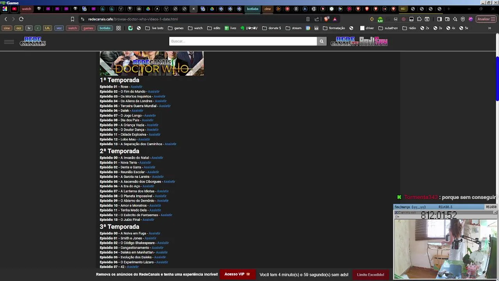Viewport: 499px width, 281px height.
Task: Close the current active browser tab
Action: 193,9
